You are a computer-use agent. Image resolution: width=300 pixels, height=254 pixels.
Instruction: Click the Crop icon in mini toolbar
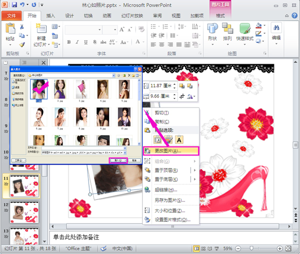(x=182, y=96)
